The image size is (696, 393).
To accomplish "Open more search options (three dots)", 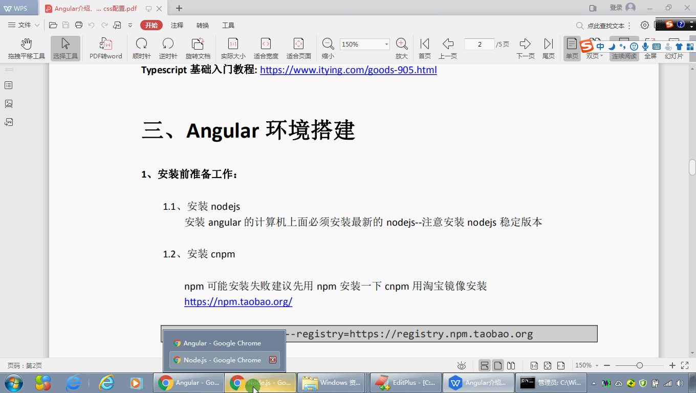I will (x=629, y=25).
